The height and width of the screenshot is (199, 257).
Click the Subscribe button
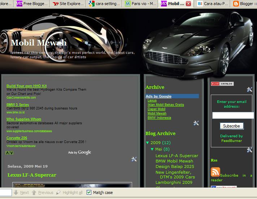231,126
